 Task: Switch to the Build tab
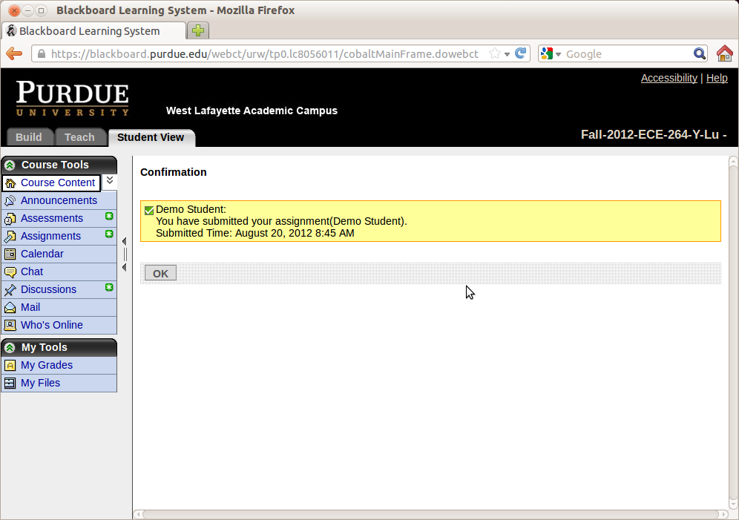pyautogui.click(x=29, y=137)
